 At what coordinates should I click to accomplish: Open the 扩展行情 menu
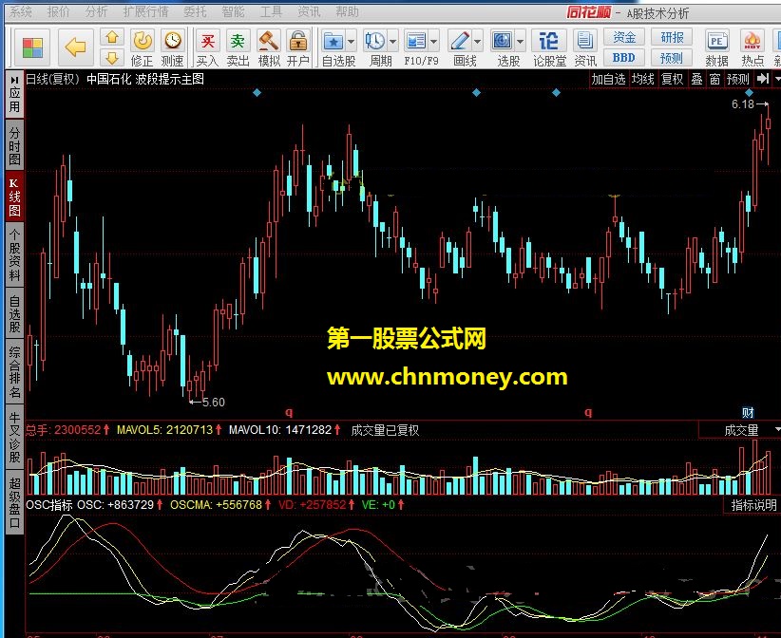tap(145, 11)
